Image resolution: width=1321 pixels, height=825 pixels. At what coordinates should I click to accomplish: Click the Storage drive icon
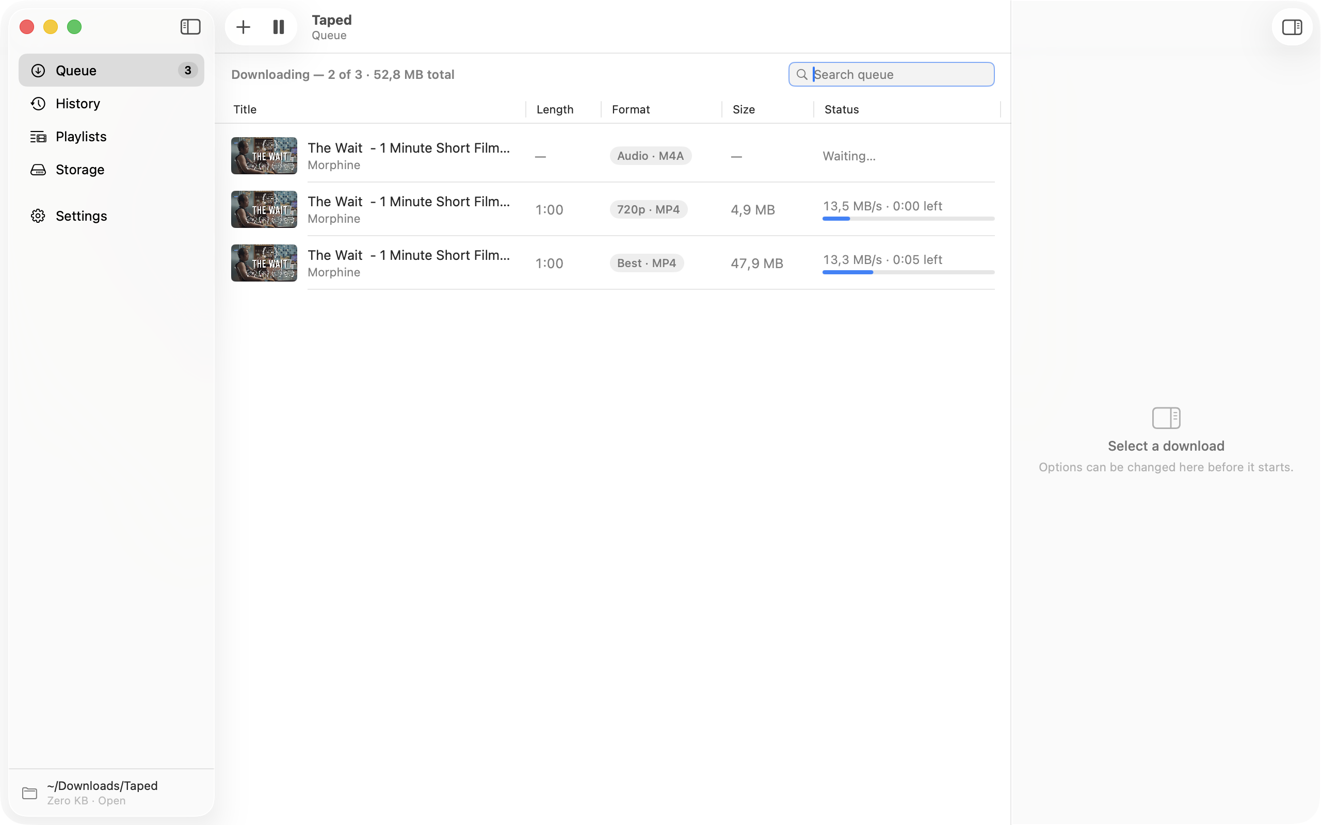click(x=38, y=170)
